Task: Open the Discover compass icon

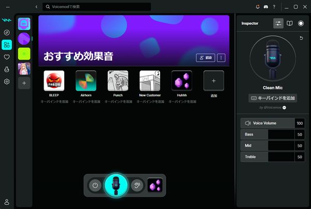Action: click(7, 33)
